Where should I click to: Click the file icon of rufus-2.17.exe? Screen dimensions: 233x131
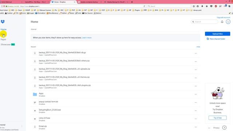tap(35, 119)
